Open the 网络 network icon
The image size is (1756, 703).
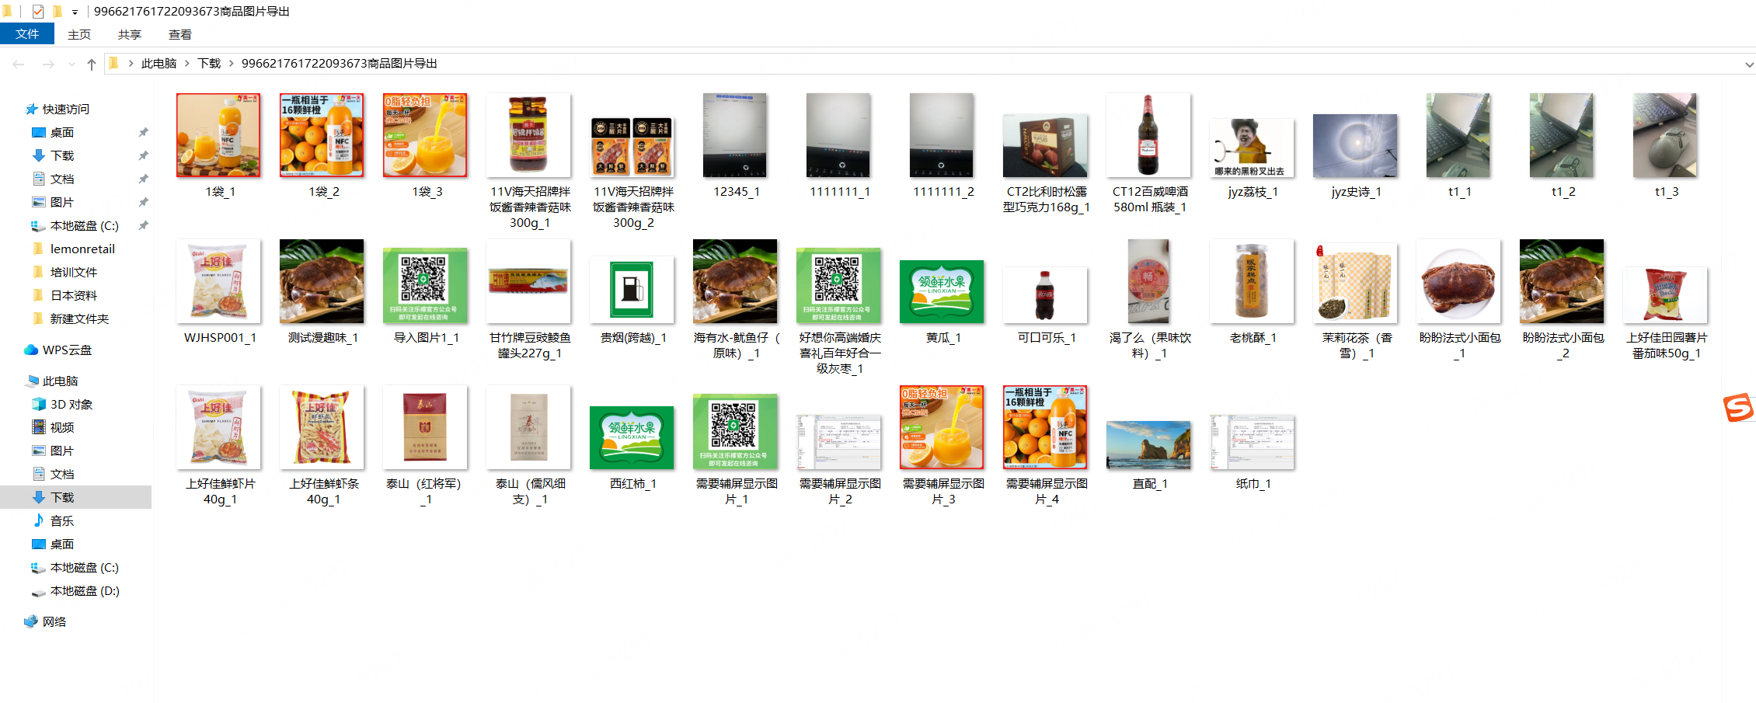point(31,621)
